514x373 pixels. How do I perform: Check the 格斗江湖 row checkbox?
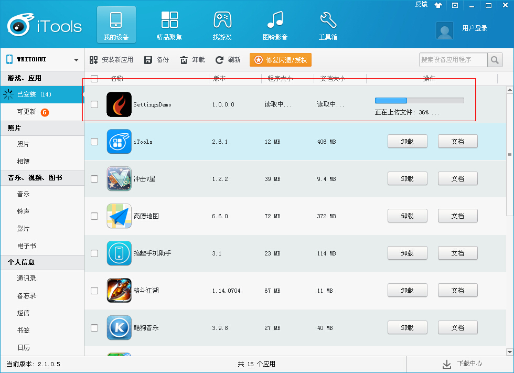94,291
